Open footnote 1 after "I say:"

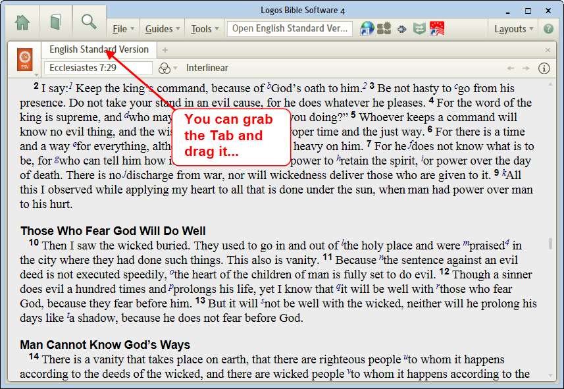tap(71, 86)
